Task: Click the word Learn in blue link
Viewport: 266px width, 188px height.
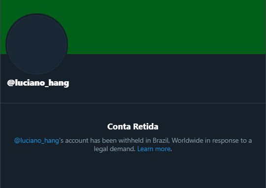Action: 145,149
